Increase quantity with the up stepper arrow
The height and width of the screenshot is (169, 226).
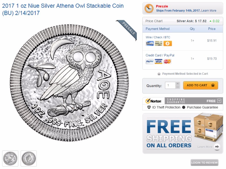click(177, 84)
